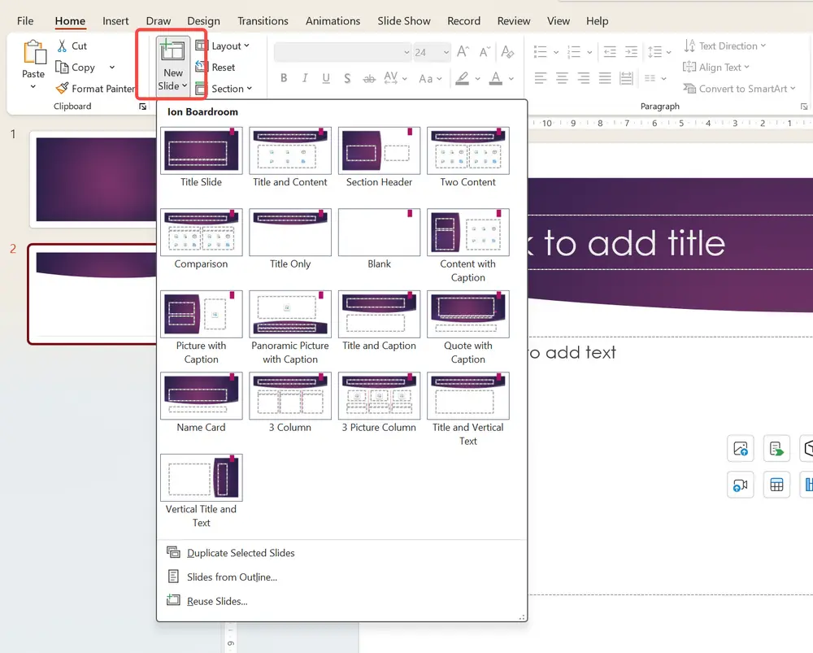Image resolution: width=813 pixels, height=653 pixels.
Task: Insert video using the placeholder icon
Action: (741, 485)
